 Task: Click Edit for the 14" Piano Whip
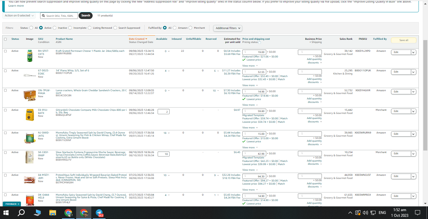(401, 72)
